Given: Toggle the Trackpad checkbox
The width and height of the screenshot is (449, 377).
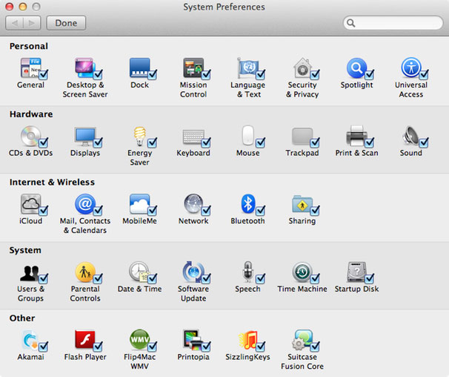Looking at the screenshot, I should (x=315, y=142).
